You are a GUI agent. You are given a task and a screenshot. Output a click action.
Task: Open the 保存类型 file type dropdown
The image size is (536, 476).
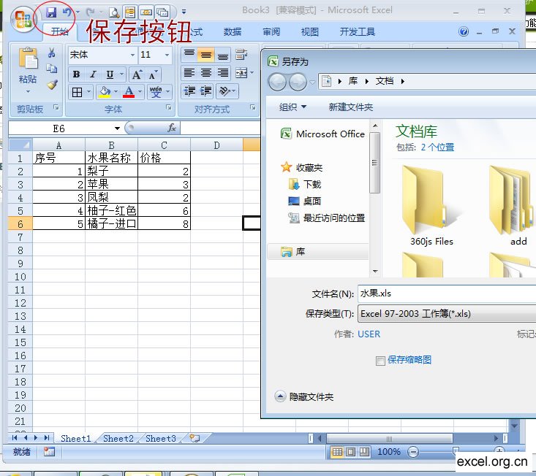[446, 314]
